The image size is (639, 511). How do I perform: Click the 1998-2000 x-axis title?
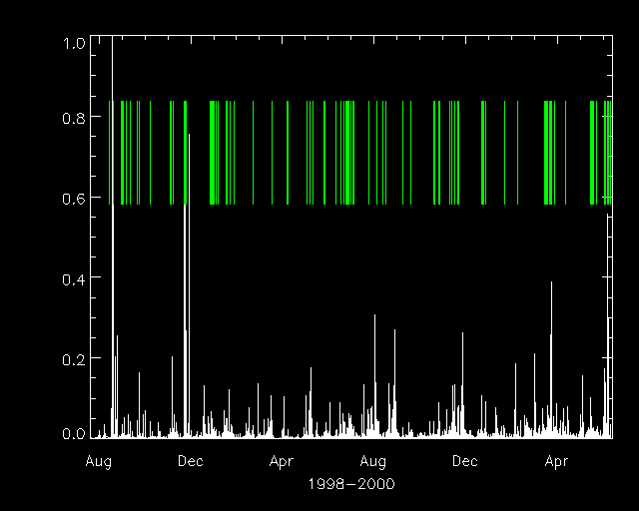click(353, 483)
